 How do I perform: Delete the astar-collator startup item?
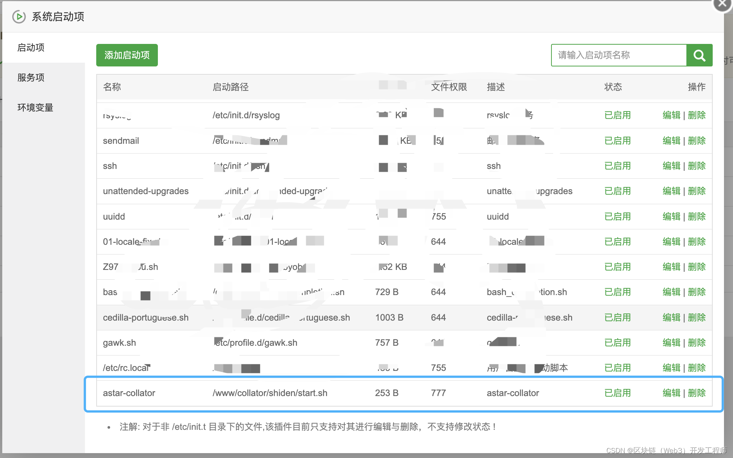[697, 393]
